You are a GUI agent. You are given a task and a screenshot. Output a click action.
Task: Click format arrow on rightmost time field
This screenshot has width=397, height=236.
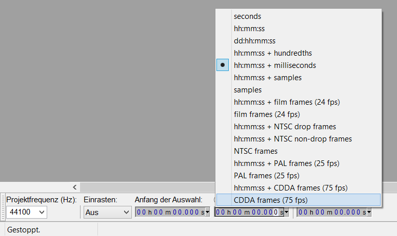coord(368,212)
